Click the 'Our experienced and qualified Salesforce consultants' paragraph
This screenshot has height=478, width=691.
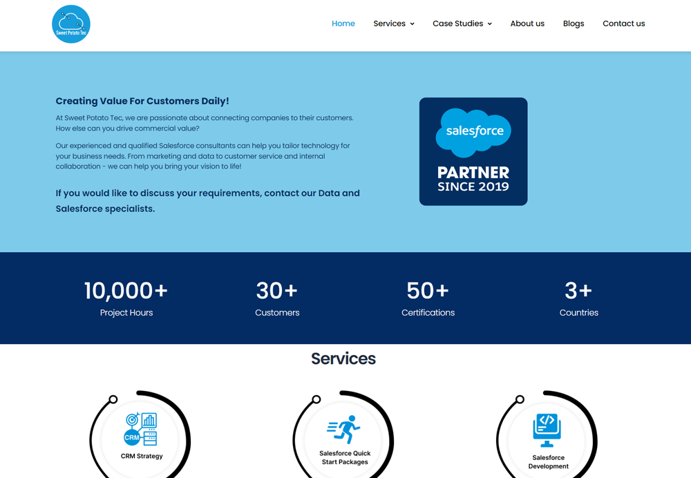point(202,156)
